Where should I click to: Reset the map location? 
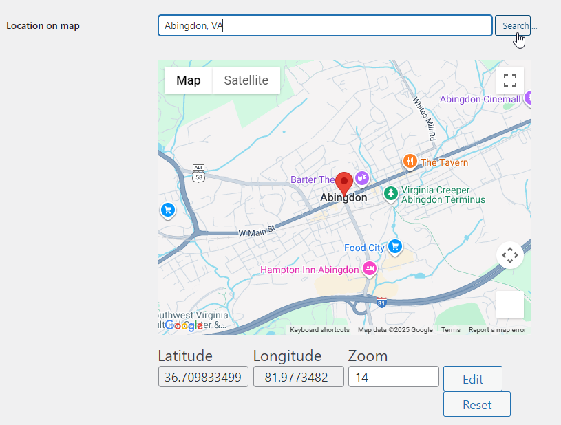point(476,404)
